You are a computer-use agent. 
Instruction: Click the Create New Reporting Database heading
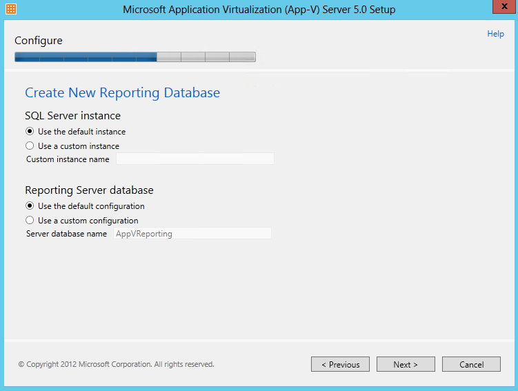123,93
